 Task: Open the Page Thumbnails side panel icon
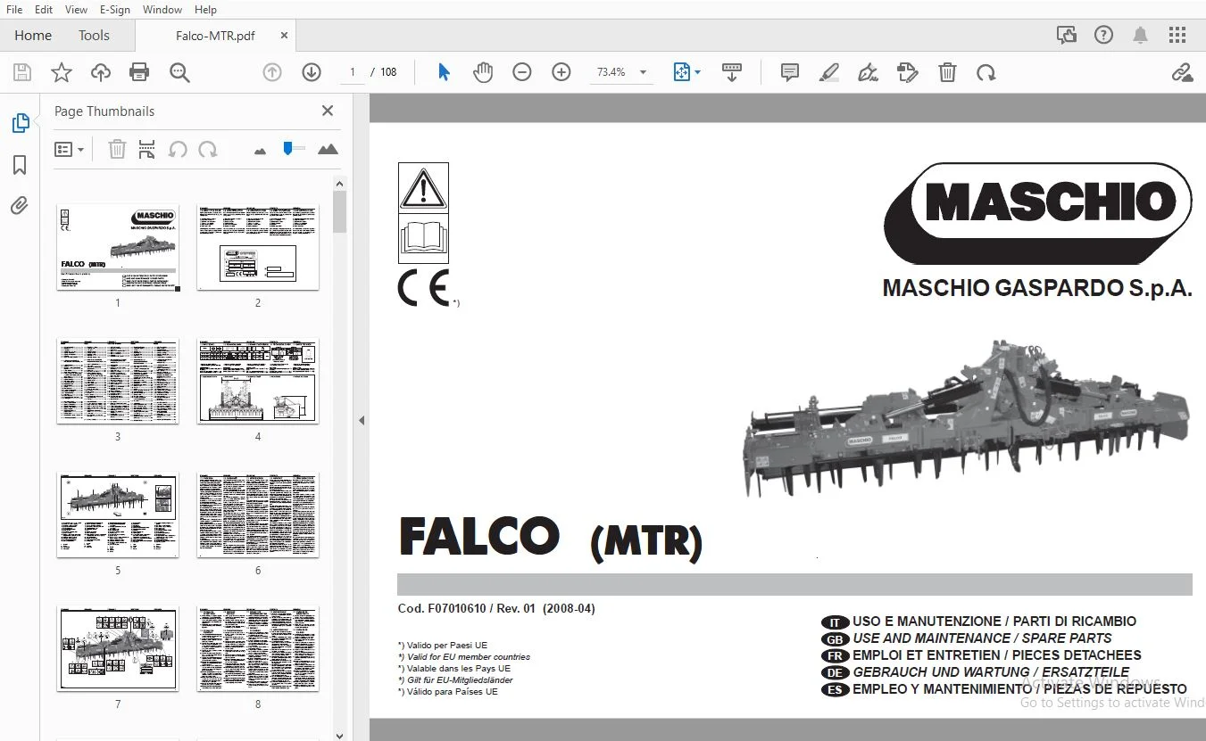(20, 123)
